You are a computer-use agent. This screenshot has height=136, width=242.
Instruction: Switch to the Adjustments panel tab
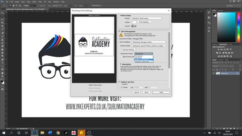pos(223,45)
